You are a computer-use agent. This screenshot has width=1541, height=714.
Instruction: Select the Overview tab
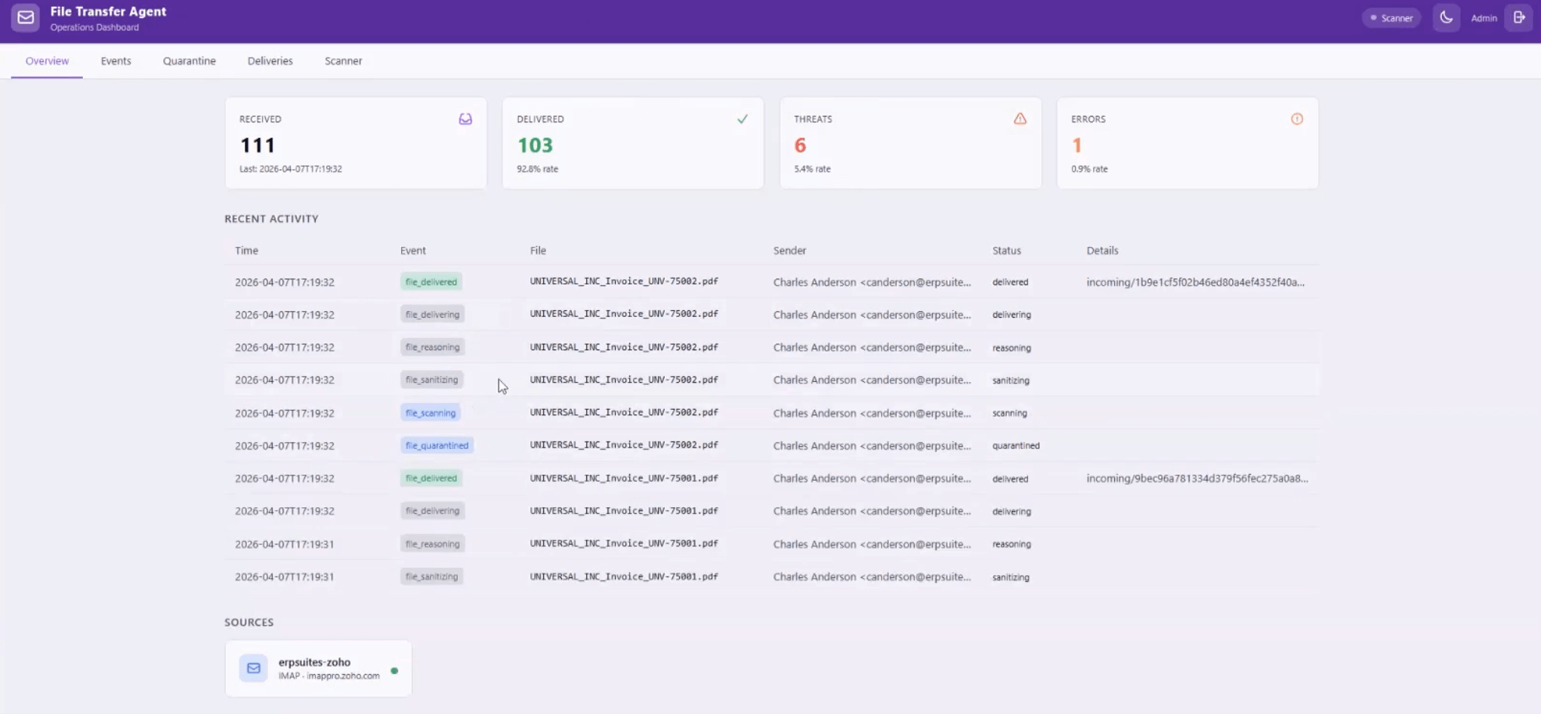[x=47, y=61]
